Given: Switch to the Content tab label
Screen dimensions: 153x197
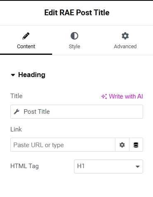Looking at the screenshot, I should tap(26, 47).
